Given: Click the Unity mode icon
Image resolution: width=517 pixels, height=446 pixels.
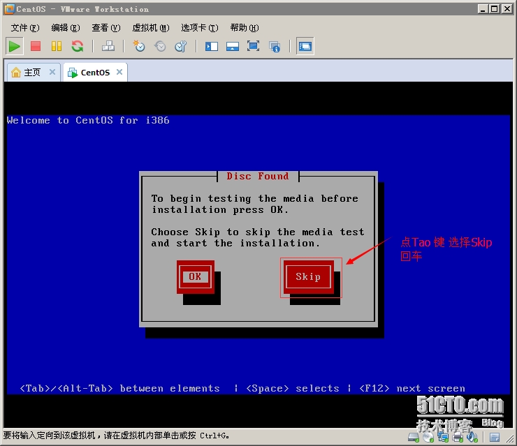Looking at the screenshot, I should point(275,47).
